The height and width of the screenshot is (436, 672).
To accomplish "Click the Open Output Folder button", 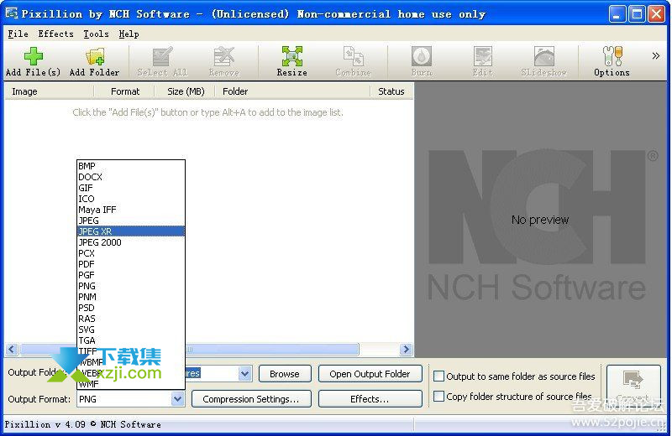I will [x=370, y=374].
